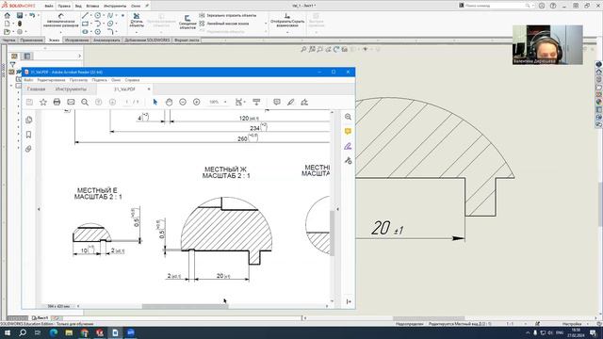
Task: Click Acrobat vertical scrollbar thumb
Action: [x=332, y=234]
